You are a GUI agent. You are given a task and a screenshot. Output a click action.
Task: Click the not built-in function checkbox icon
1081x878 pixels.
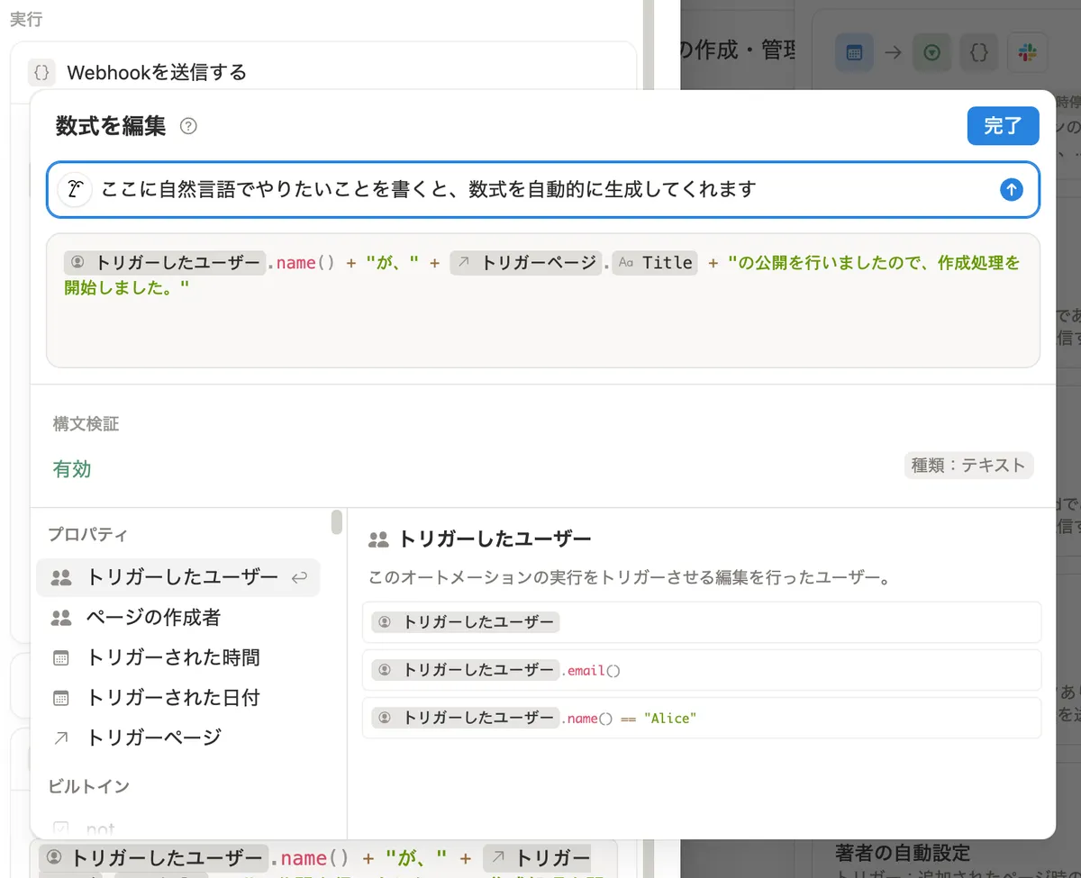coord(61,828)
